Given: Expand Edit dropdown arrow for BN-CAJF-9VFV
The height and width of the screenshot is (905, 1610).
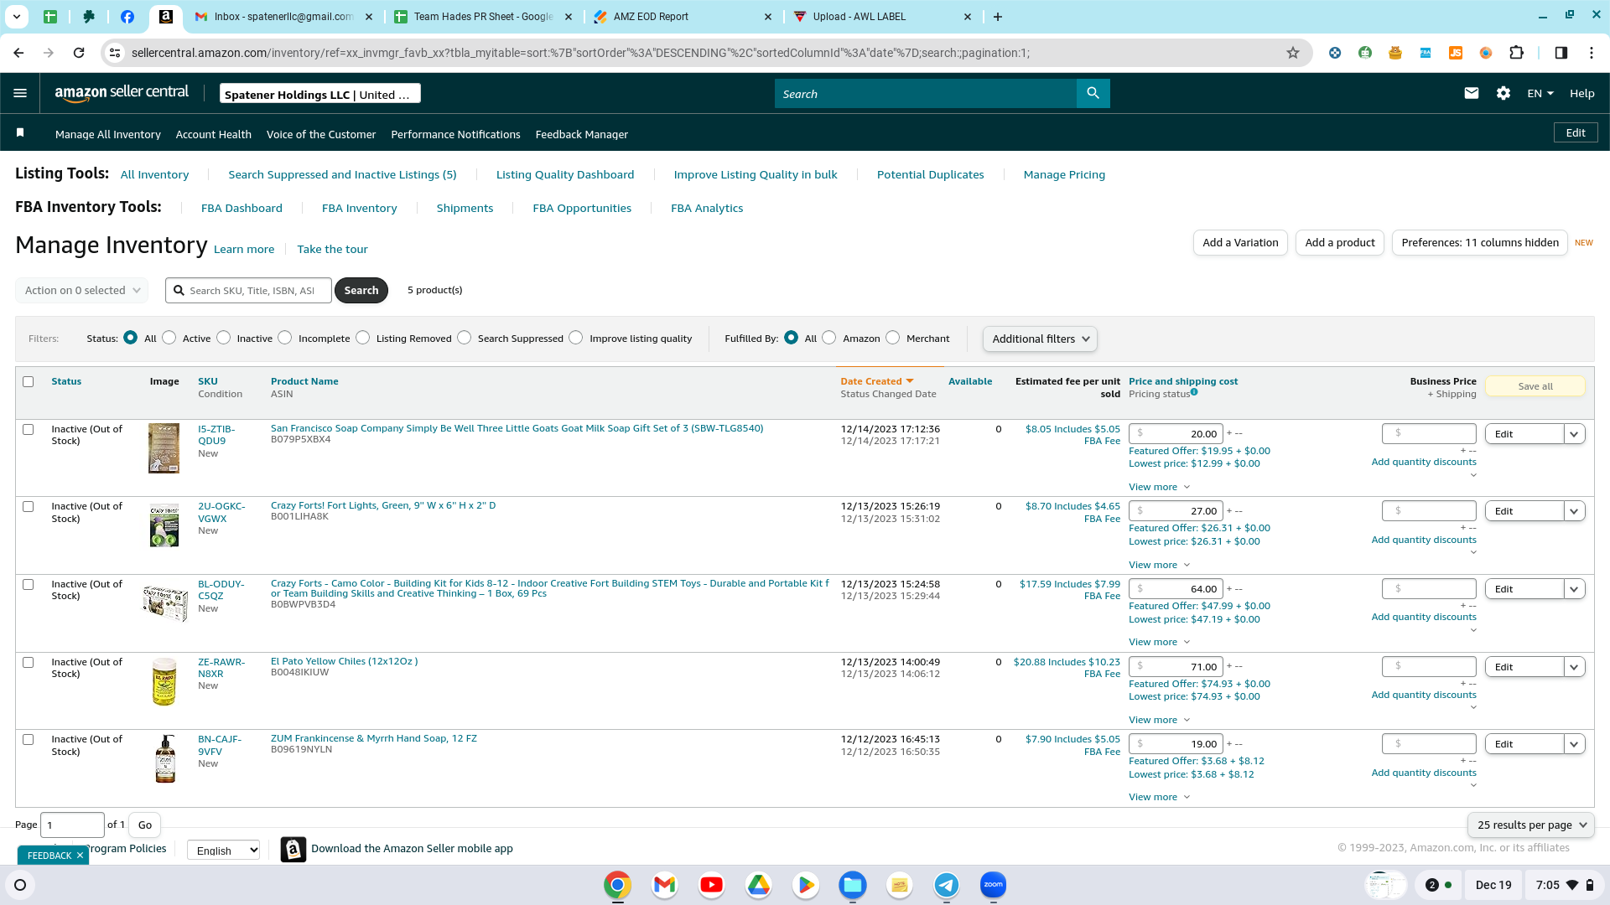Looking at the screenshot, I should (1574, 744).
